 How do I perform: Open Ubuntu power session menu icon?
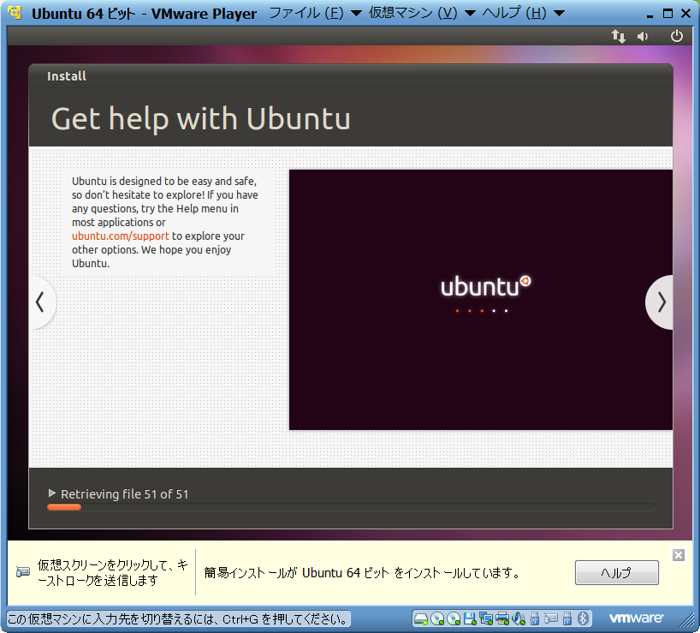677,36
